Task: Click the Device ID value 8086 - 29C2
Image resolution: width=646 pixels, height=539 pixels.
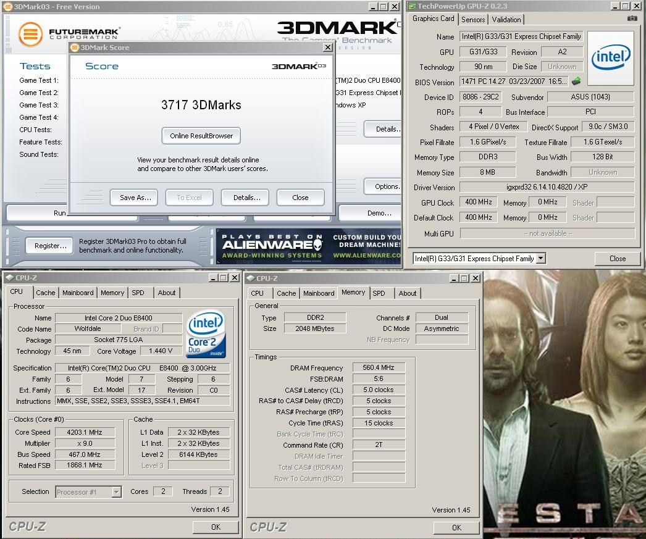Action: click(480, 97)
